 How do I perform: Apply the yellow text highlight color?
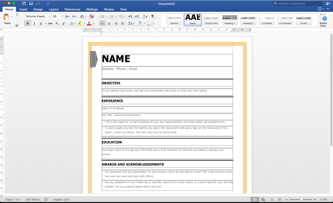[x=80, y=23]
